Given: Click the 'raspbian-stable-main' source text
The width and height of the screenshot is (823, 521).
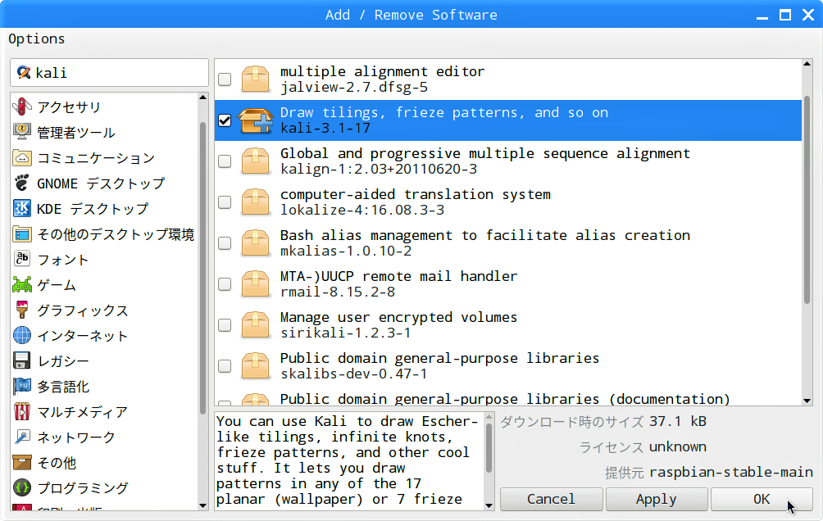Looking at the screenshot, I should point(731,472).
